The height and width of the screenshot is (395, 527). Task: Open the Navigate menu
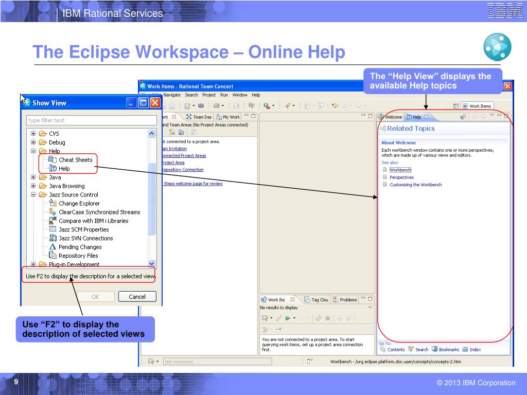[x=172, y=95]
